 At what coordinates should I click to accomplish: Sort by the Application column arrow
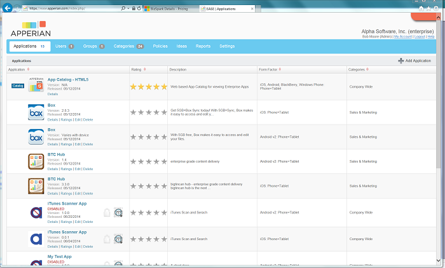coord(28,69)
